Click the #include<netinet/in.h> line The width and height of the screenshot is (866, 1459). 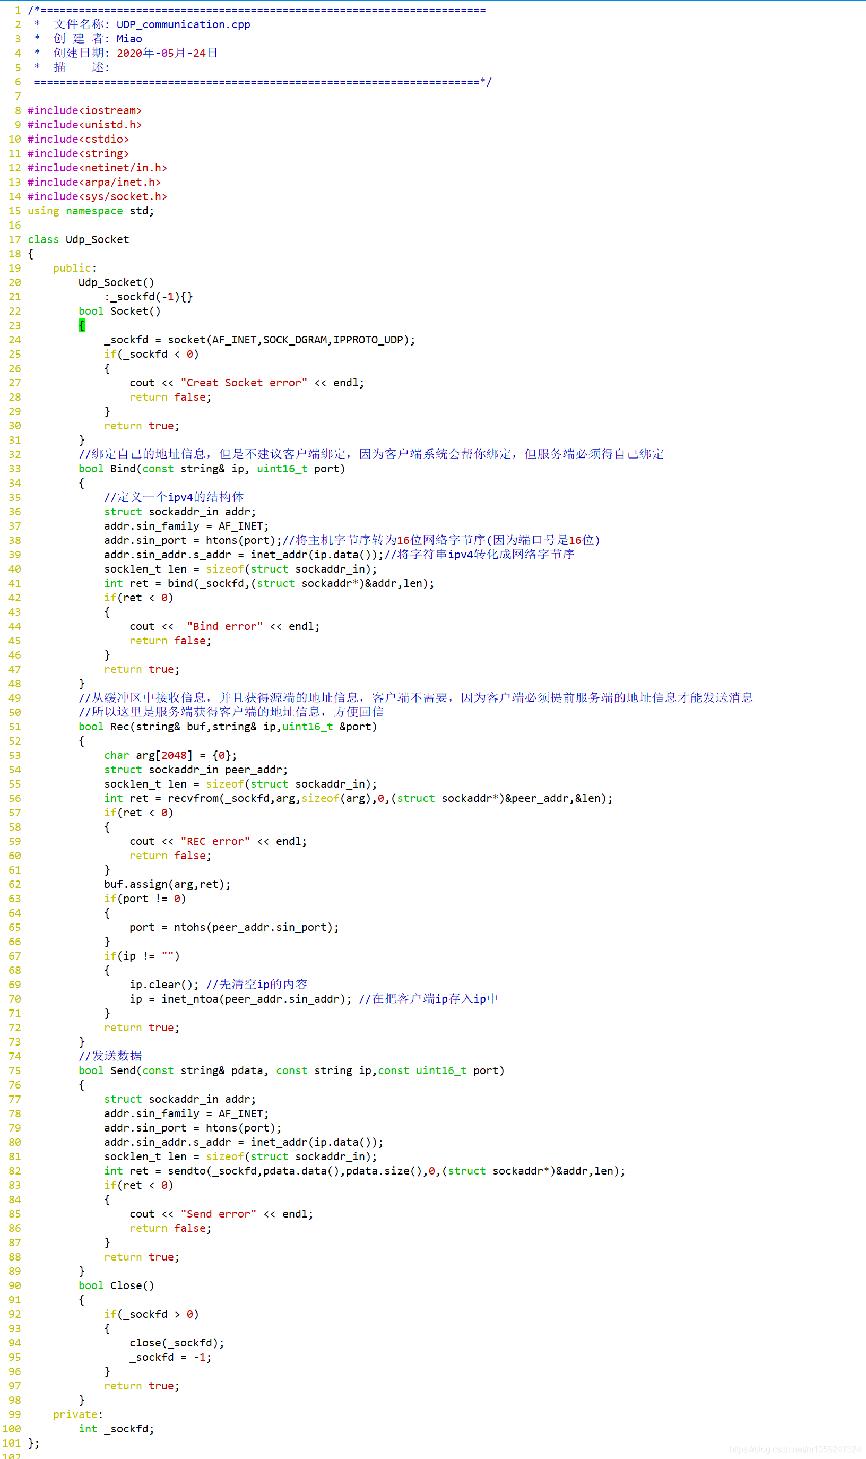[98, 168]
